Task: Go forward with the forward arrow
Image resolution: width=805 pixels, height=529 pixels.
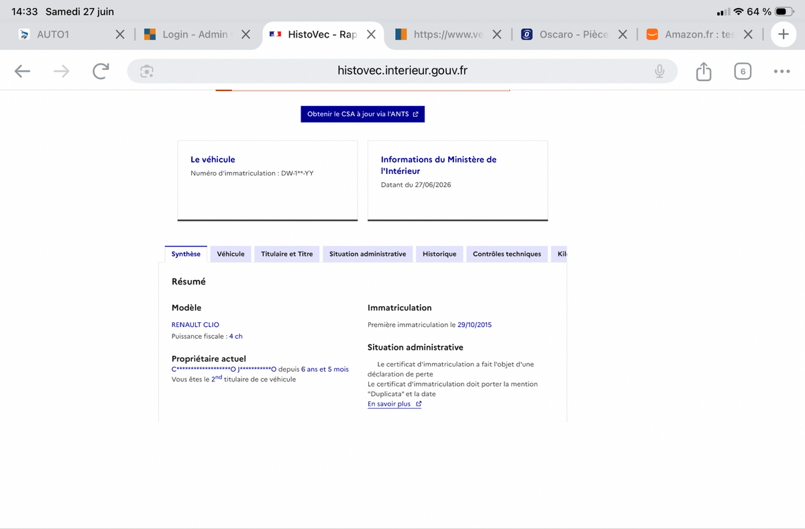Action: click(62, 71)
